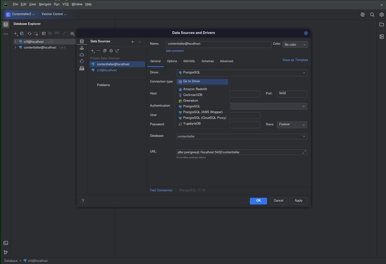Click the Refresh icon in the Database Explorer toolbar
The width and height of the screenshot is (386, 264).
[30, 34]
